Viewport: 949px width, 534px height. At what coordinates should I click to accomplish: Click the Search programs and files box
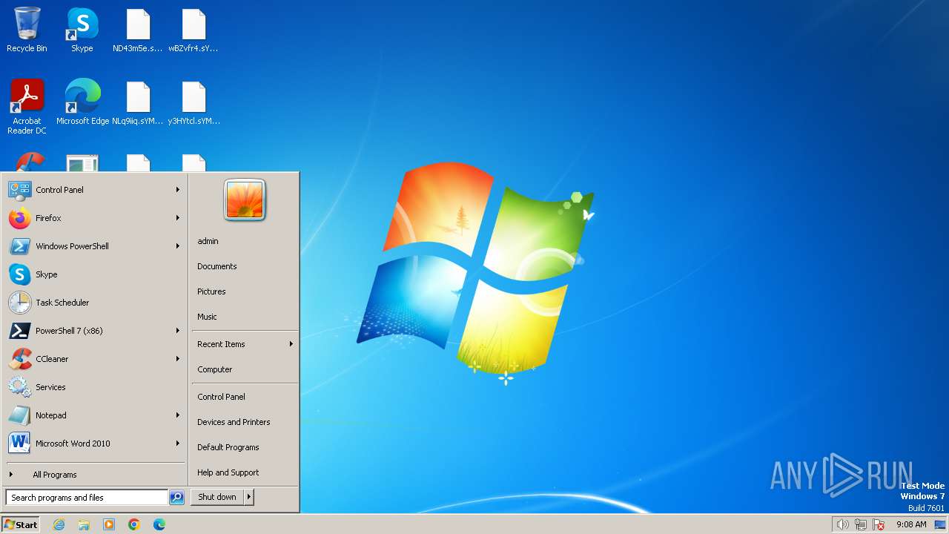point(87,498)
